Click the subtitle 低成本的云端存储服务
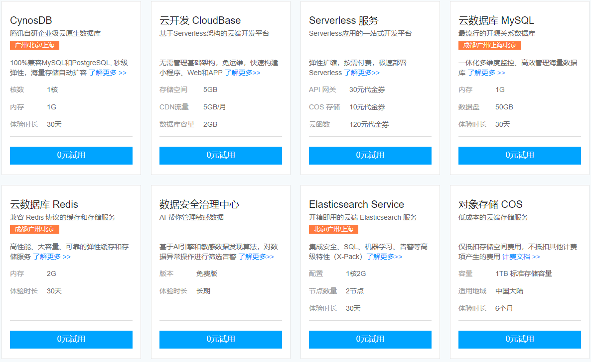The height and width of the screenshot is (362, 591). tap(493, 217)
